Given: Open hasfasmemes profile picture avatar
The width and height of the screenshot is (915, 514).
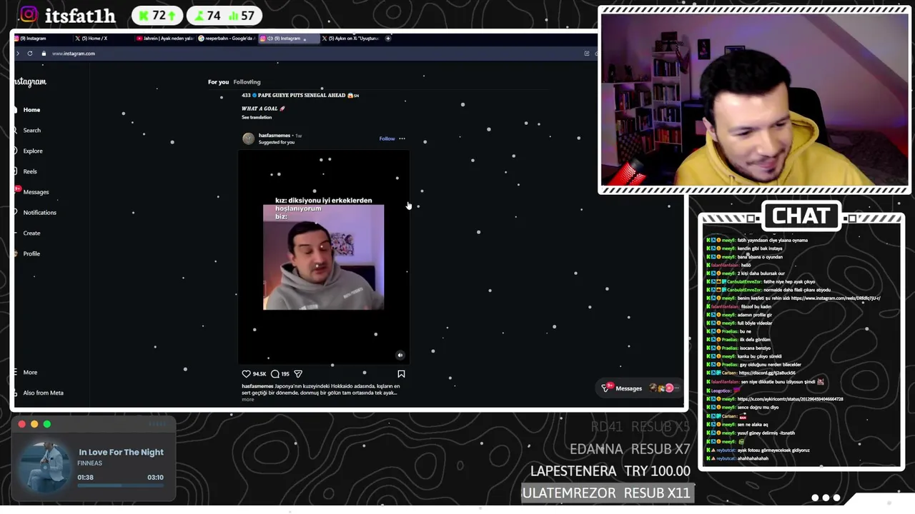Looking at the screenshot, I should click(x=248, y=138).
